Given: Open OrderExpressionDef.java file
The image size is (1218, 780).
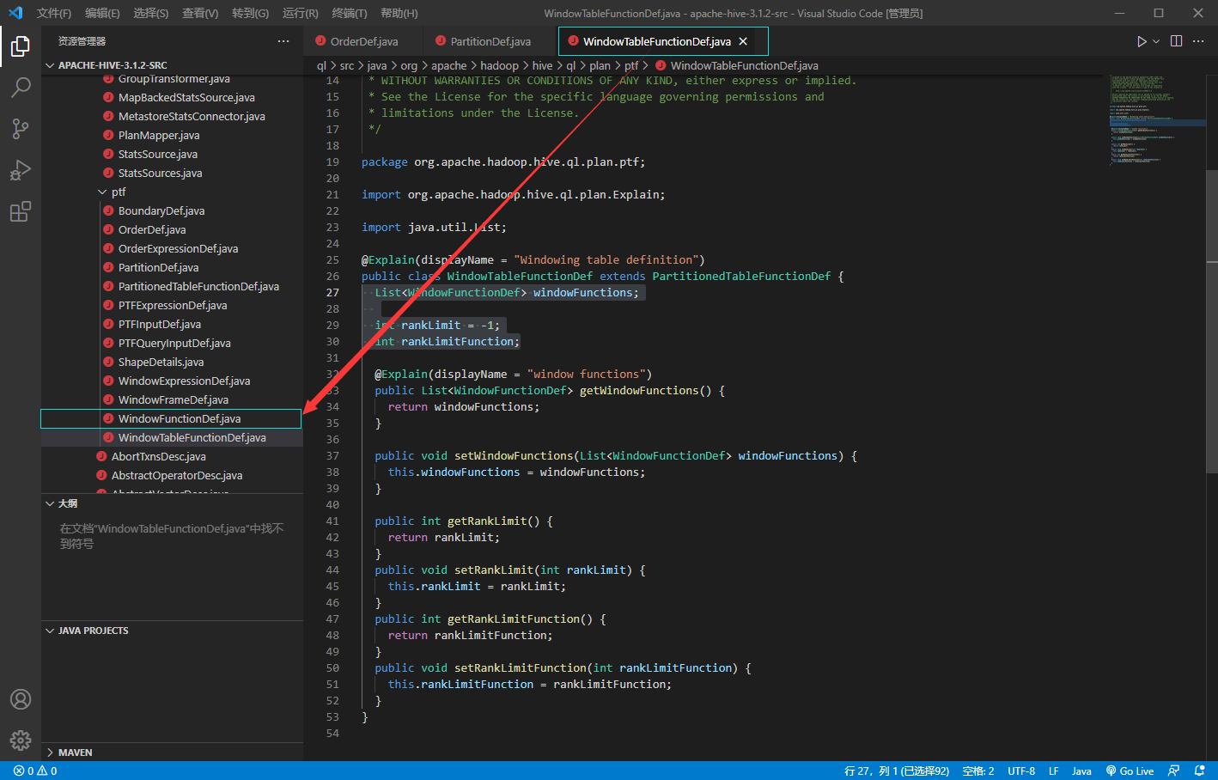Looking at the screenshot, I should coord(172,248).
